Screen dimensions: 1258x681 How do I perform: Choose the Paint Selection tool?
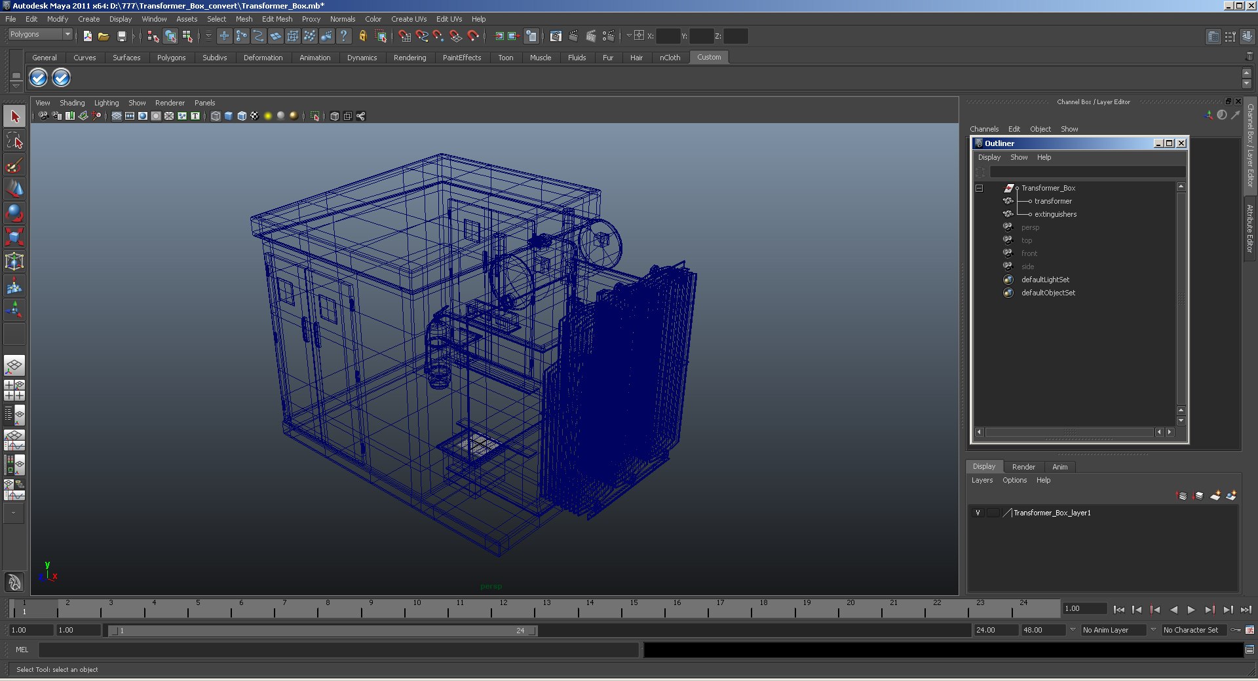[14, 165]
